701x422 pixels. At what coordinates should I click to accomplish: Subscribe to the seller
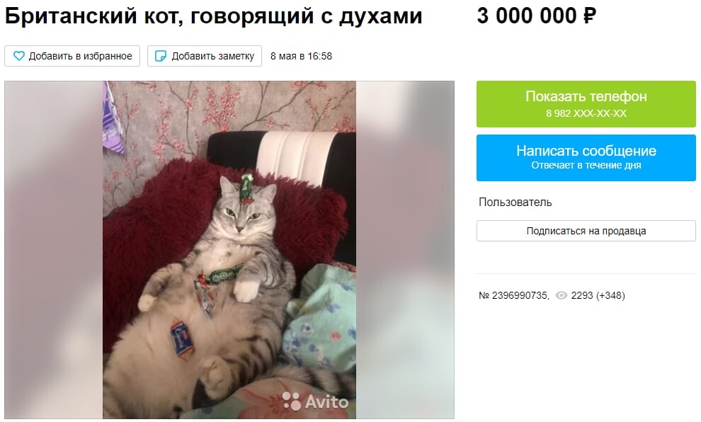[x=586, y=231]
